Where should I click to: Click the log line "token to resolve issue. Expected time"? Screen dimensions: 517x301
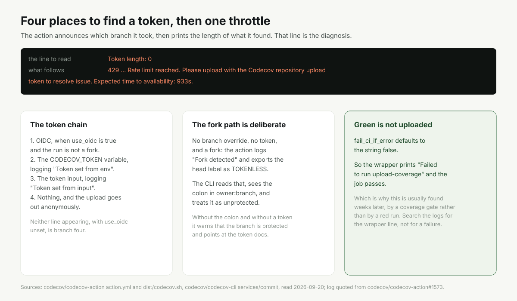coord(111,81)
